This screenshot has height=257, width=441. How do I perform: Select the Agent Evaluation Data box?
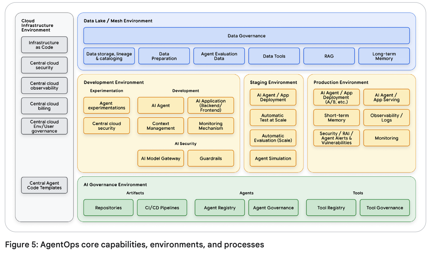(219, 56)
